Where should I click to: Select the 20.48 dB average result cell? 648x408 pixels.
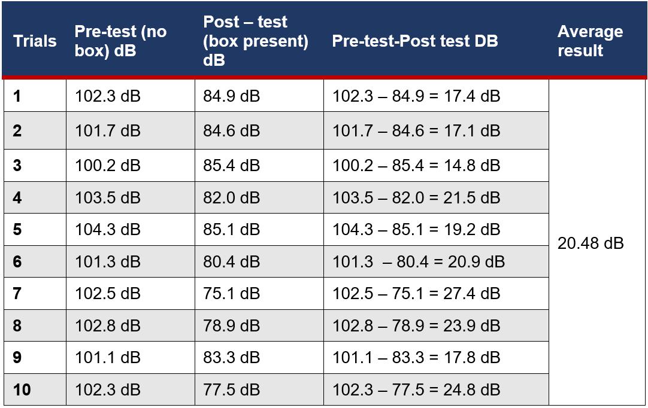(597, 243)
